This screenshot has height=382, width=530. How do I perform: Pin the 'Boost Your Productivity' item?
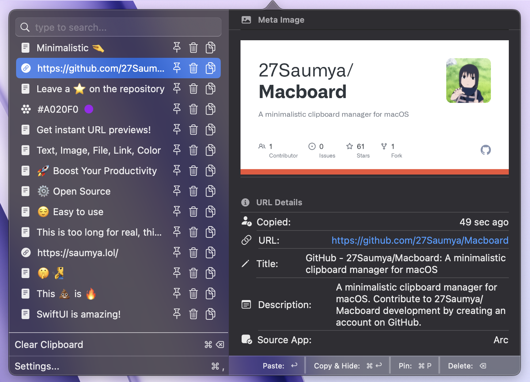(x=177, y=171)
